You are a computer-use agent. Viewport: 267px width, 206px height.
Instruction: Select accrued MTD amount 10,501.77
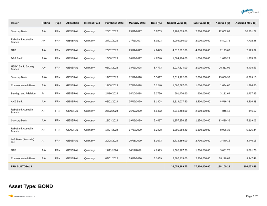(x=251, y=31)
